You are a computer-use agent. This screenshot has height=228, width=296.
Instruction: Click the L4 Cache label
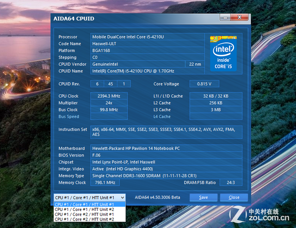(x=162, y=116)
